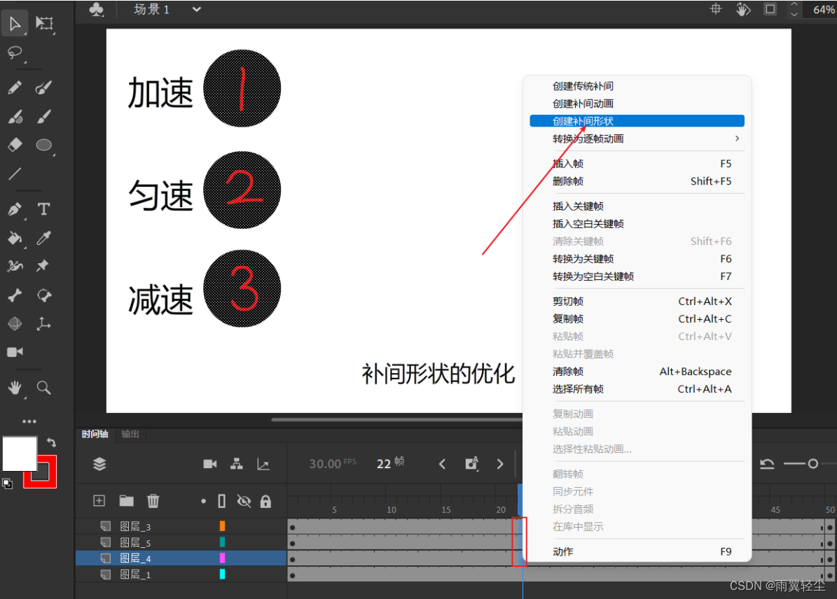Toggle hide all layers eye icon
Image resolution: width=837 pixels, height=599 pixels.
[244, 501]
